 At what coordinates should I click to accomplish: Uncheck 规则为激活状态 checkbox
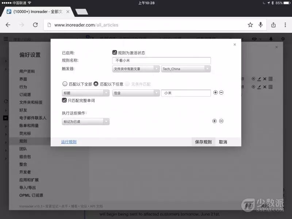coord(115,52)
